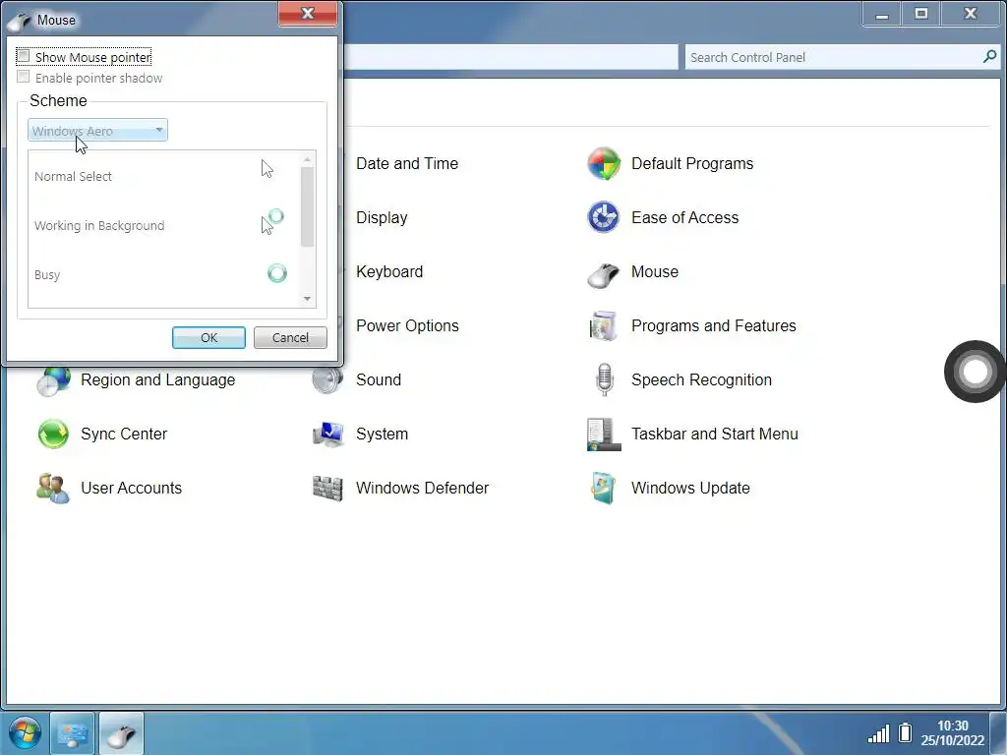The height and width of the screenshot is (755, 1007).
Task: Click the Show desktop strip
Action: click(999, 733)
